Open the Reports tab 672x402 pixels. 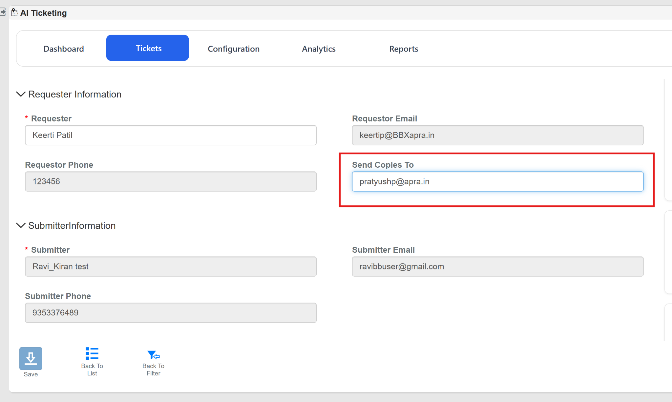pos(404,49)
